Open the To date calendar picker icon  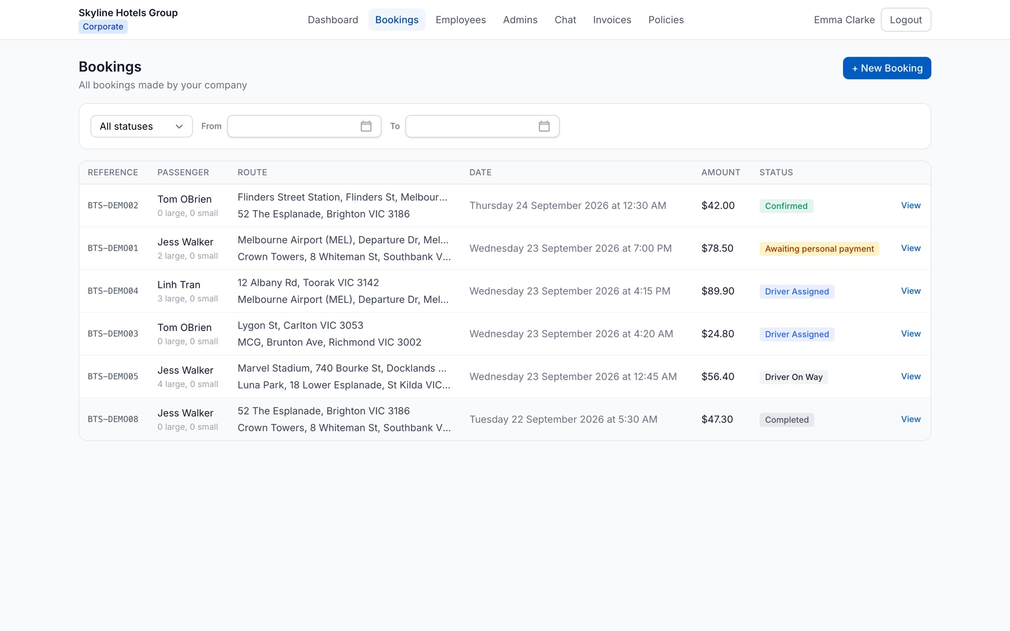(x=544, y=126)
